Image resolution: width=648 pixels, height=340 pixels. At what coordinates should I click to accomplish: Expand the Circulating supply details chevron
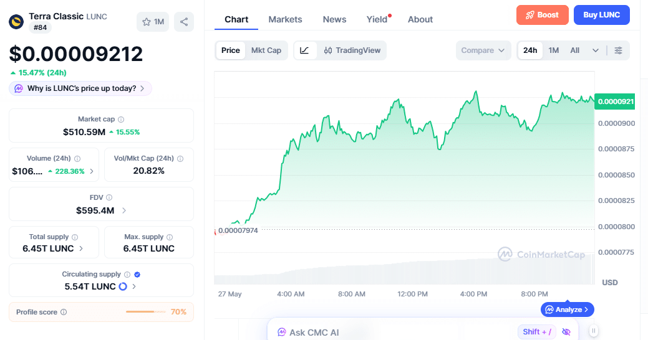[134, 286]
